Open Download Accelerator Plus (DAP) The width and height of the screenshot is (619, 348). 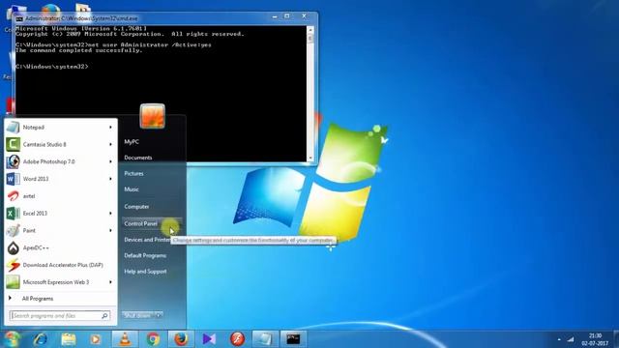click(x=60, y=265)
